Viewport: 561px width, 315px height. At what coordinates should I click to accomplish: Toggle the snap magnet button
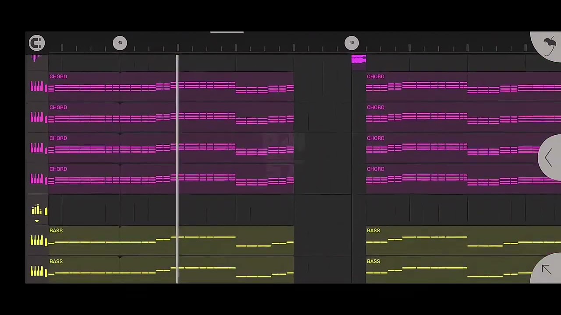[37, 42]
